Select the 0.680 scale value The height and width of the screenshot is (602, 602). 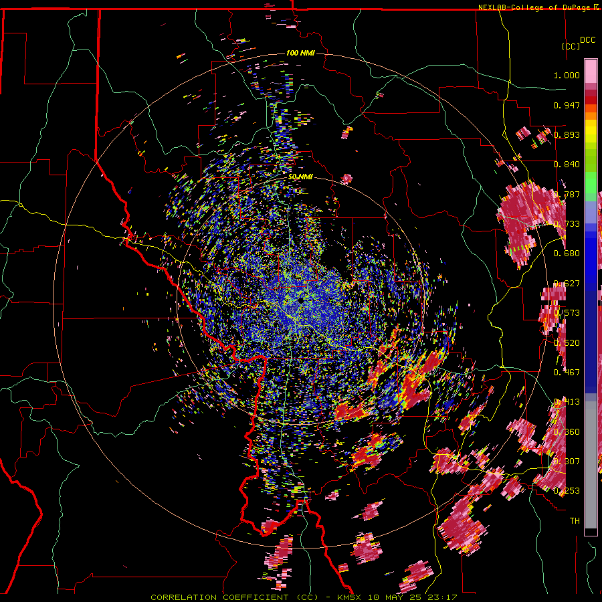point(567,254)
